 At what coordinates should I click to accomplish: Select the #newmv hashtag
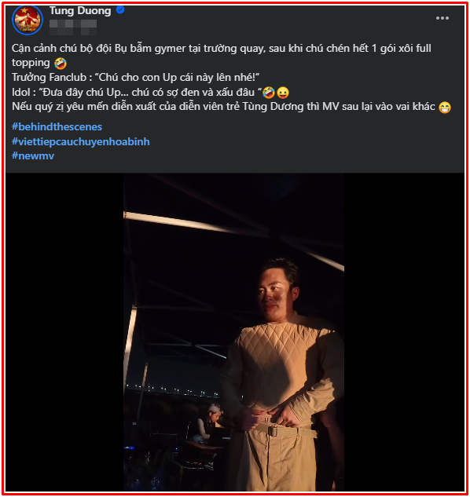(x=33, y=155)
